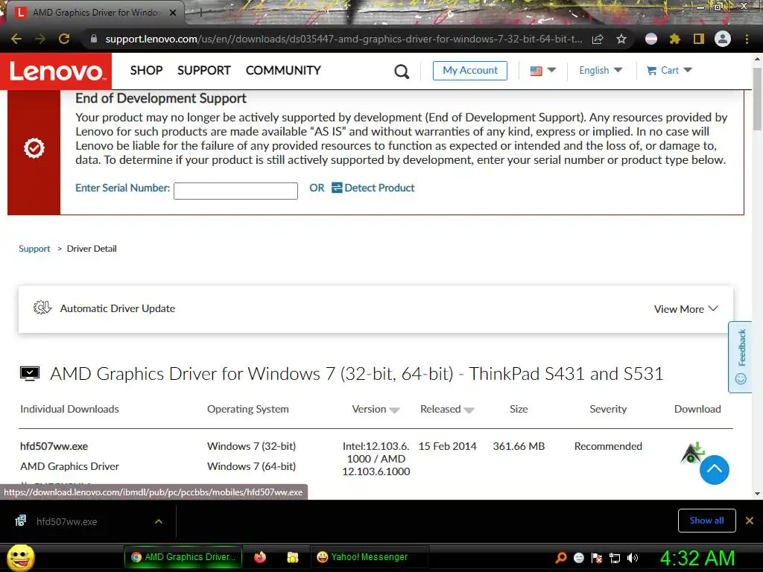Download hfd507ww.exe via the download icon
763x572 pixels.
[x=692, y=452]
